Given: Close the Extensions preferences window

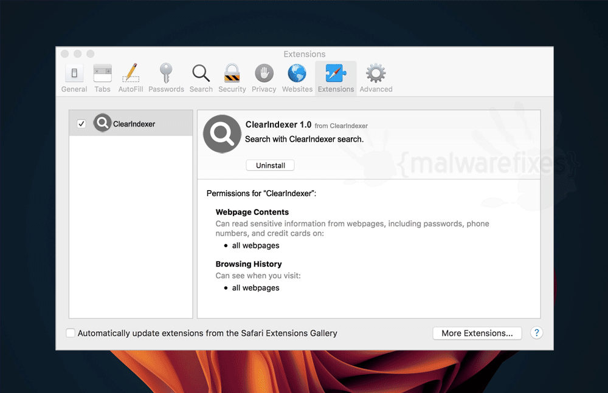Looking at the screenshot, I should click(65, 54).
